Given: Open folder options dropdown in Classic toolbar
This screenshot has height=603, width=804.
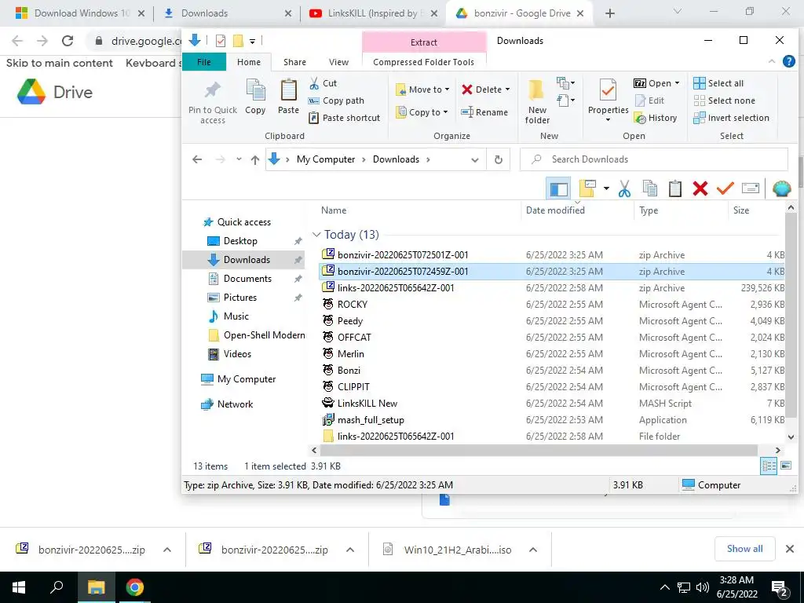Looking at the screenshot, I should point(606,188).
